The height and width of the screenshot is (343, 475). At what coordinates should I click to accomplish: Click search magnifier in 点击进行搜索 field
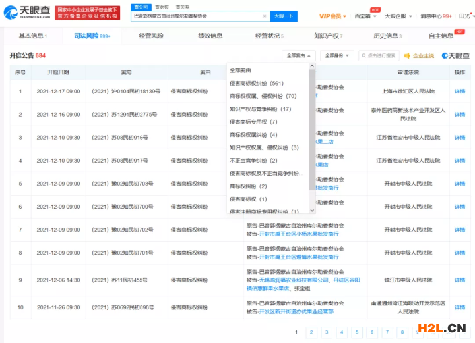pyautogui.click(x=364, y=55)
